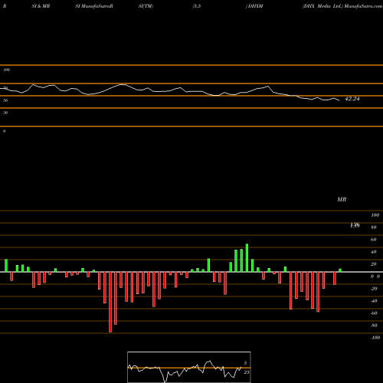This screenshot has height=383, width=383.
Task: Open the mini overview chart thumbnail at bottom
Action: [x=189, y=367]
